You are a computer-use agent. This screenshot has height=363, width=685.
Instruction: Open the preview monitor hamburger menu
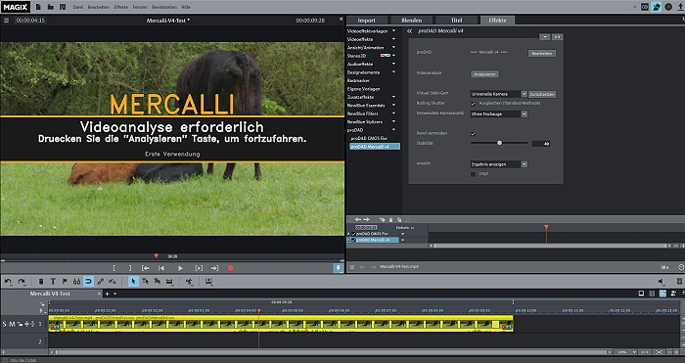point(6,21)
